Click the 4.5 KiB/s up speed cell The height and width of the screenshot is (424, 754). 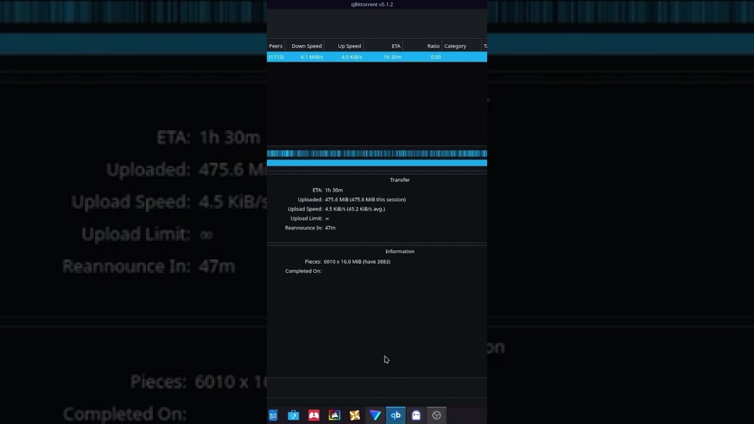(x=352, y=57)
